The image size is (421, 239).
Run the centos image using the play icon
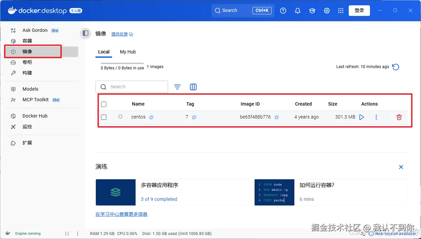[361, 117]
